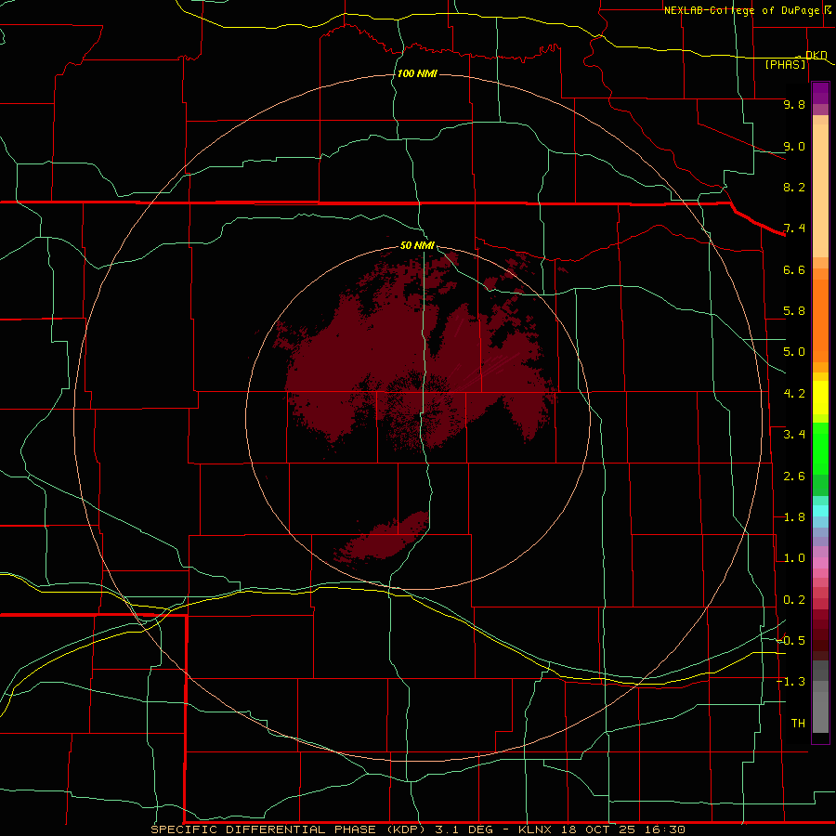Screen dimensions: 836x836
Task: Click the [PHAS] legend unit label
Action: (x=785, y=65)
